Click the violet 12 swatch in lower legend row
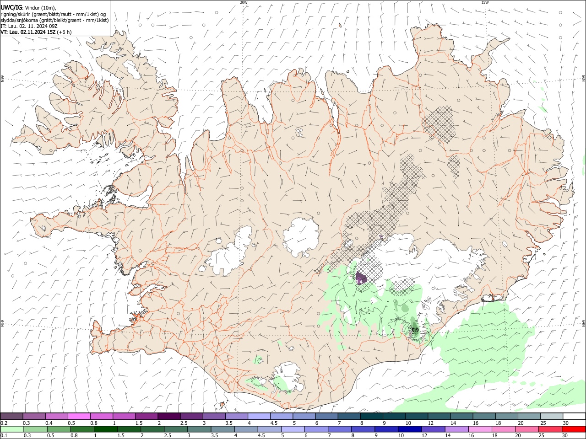Viewport: 586px width, 439px height. coord(433,429)
